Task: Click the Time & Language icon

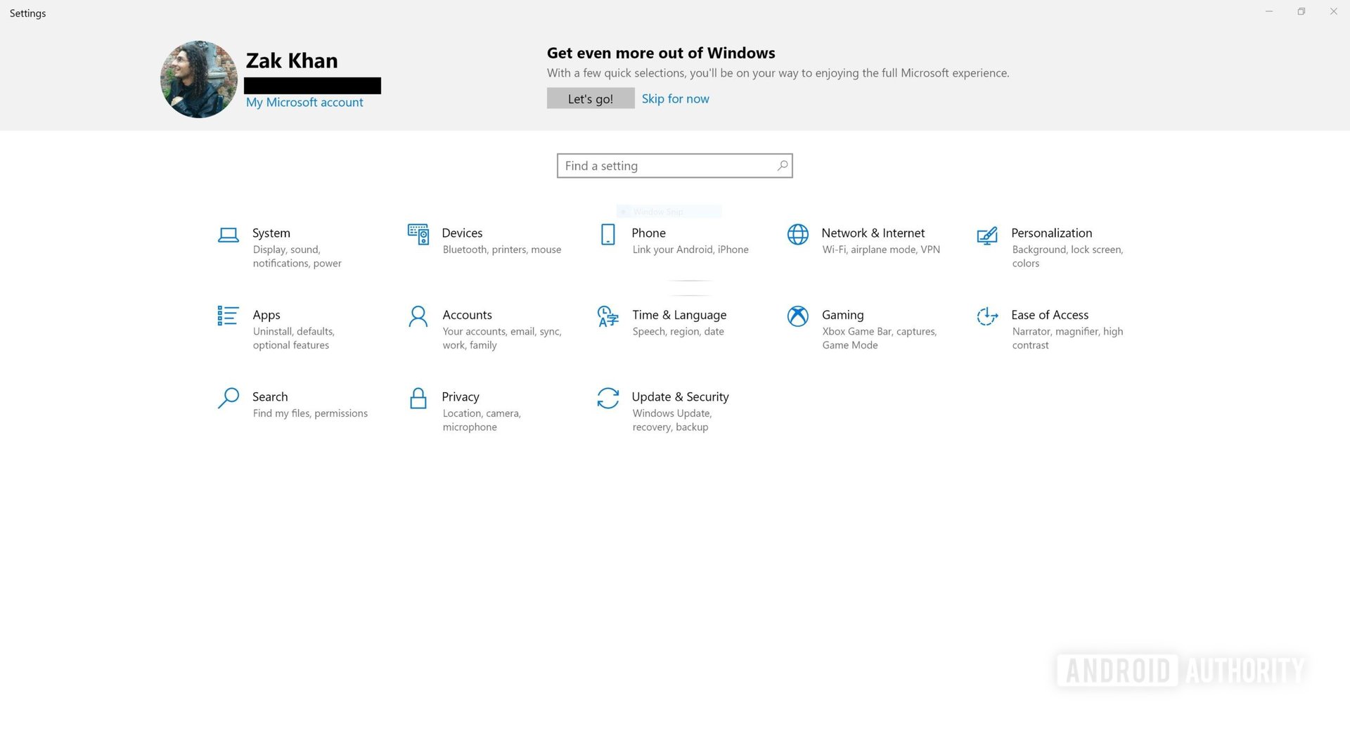Action: 607,316
